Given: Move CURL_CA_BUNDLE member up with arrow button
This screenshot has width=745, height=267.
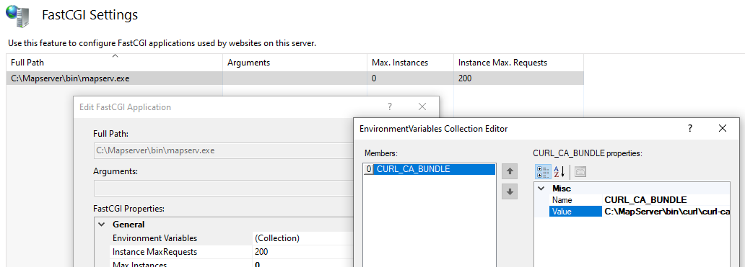Looking at the screenshot, I should pos(510,171).
